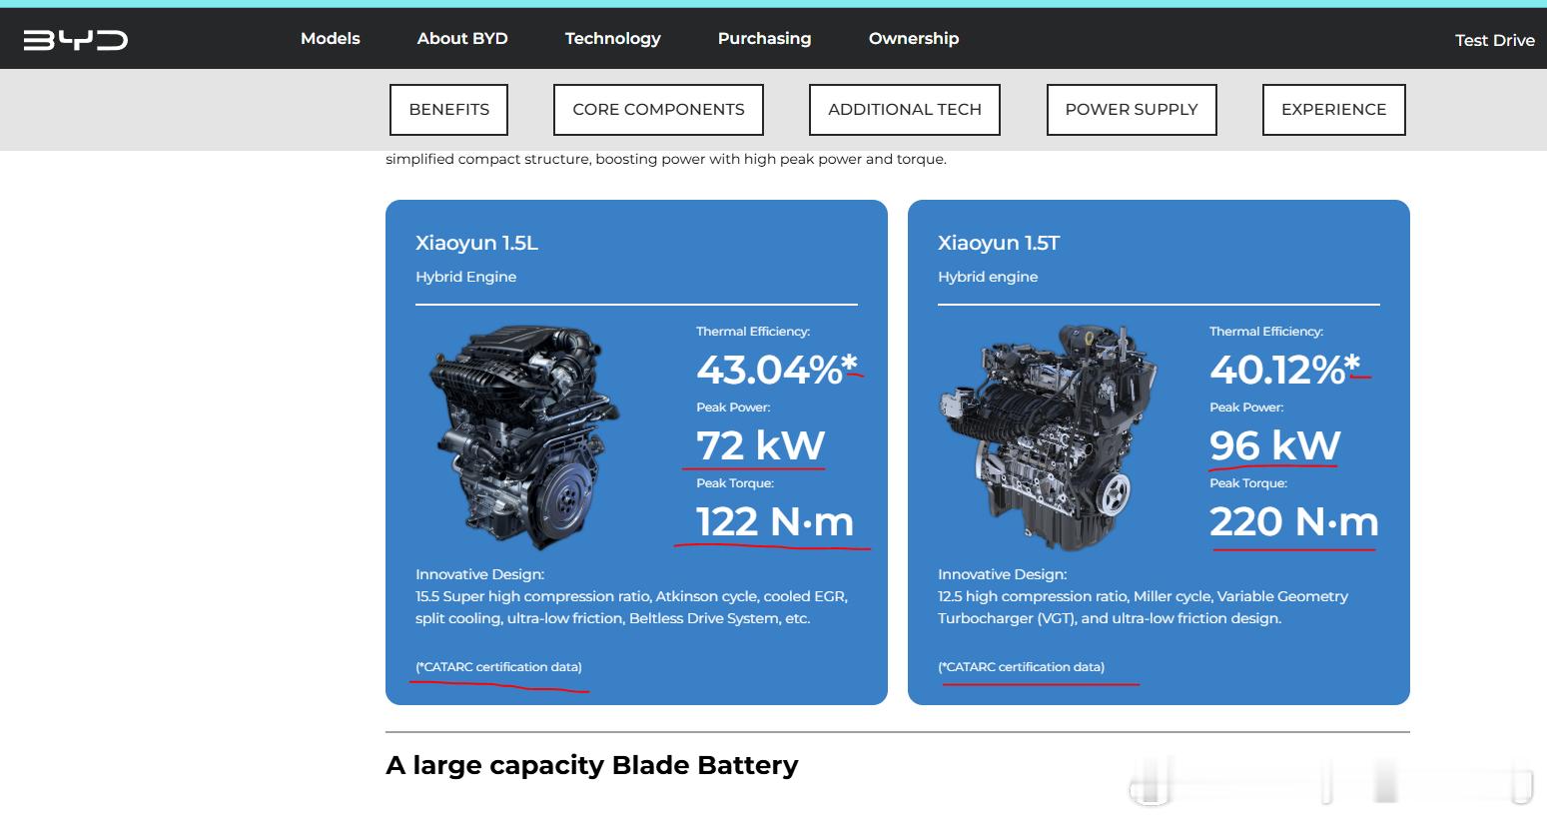Jump to the CORE COMPONENTS section
This screenshot has width=1547, height=822.
tap(658, 110)
